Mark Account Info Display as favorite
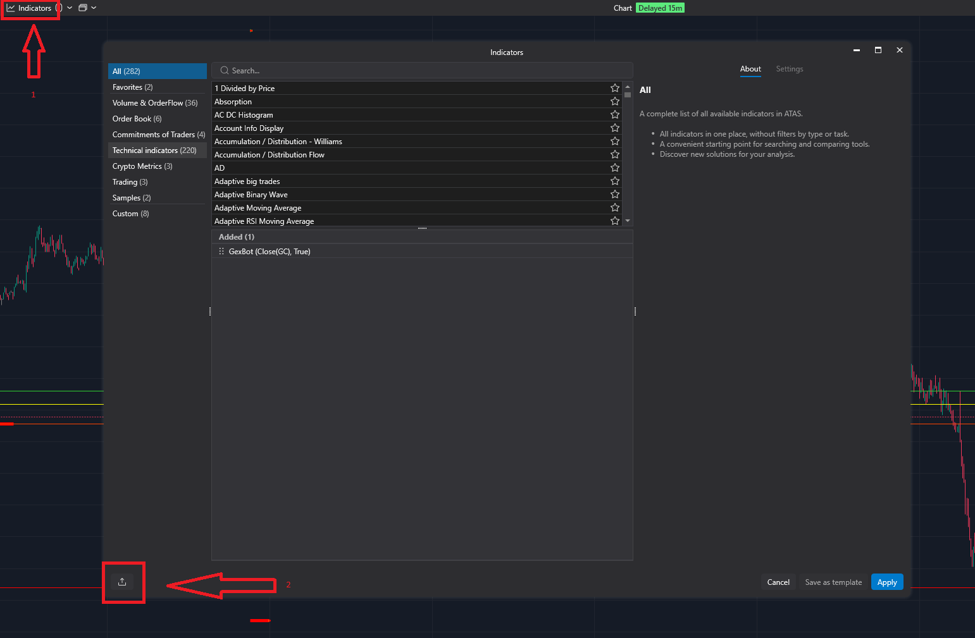 point(614,128)
